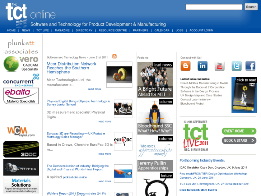The image size is (261, 196).
Task: Click IDAC Simulation Open Day event text
Action: click(213, 168)
